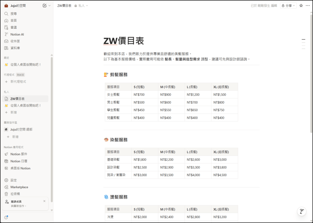This screenshot has height=223, width=313.
Task: Click the help icon at bottom left
Action: [6, 218]
